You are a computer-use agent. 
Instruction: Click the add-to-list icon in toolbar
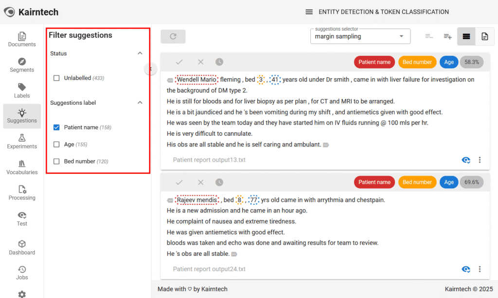coord(447,36)
